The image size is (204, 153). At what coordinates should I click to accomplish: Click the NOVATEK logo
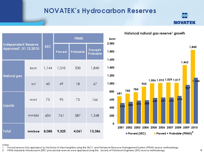tap(184, 19)
